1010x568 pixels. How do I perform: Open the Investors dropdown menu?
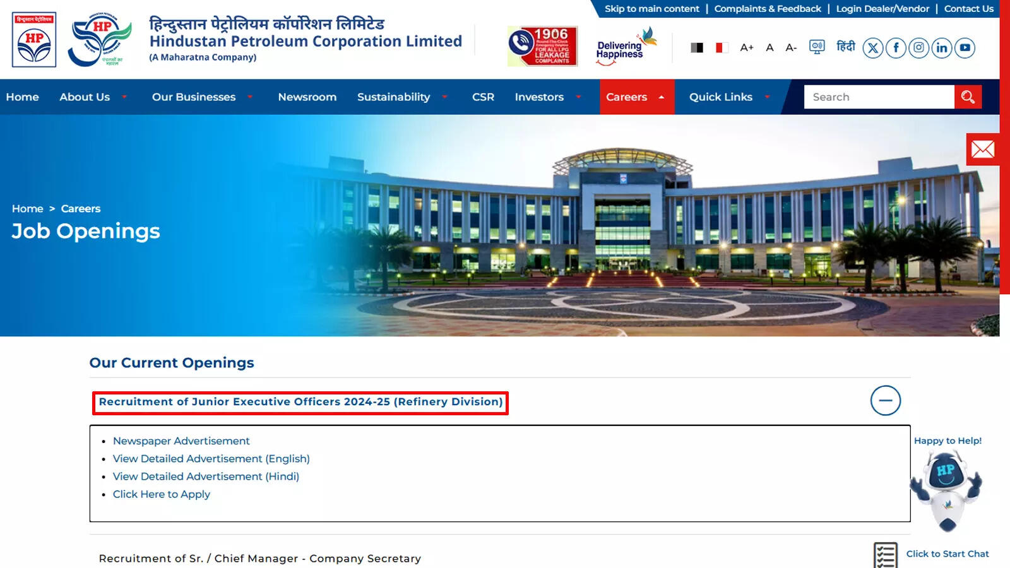(540, 97)
